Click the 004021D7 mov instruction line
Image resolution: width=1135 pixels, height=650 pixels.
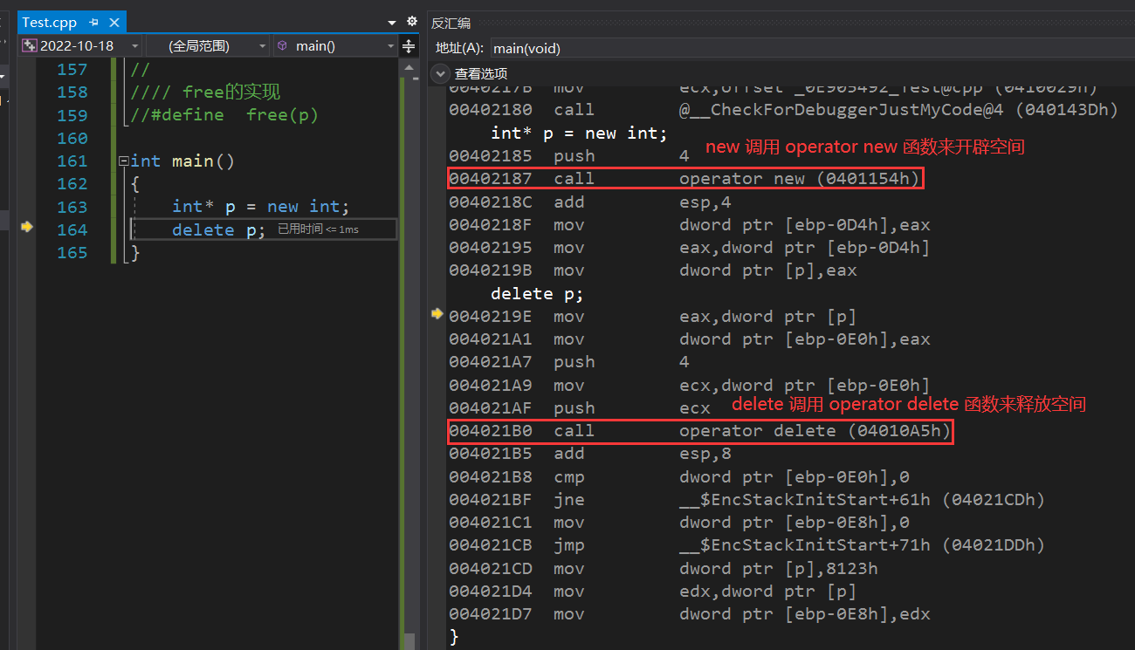(690, 614)
